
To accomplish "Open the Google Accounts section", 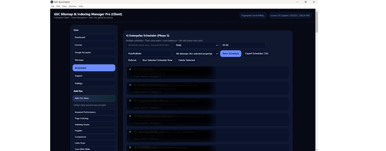I will 94,52.
